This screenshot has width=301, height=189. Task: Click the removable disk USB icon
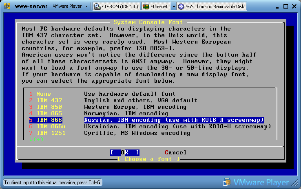181,7
